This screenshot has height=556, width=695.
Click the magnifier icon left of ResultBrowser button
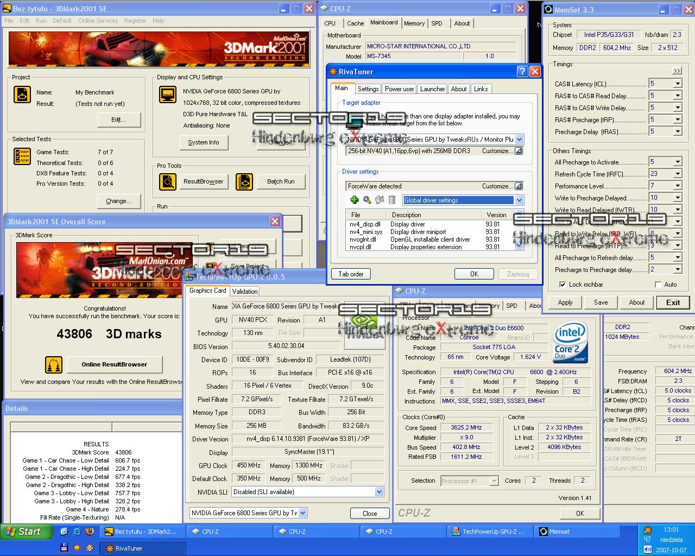168,181
